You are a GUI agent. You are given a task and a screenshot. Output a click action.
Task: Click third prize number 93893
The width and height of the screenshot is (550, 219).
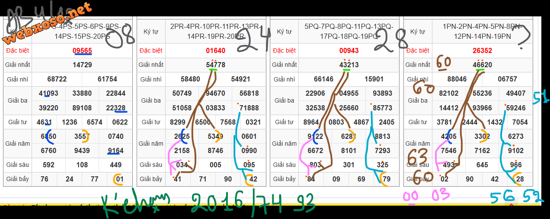(x=382, y=94)
